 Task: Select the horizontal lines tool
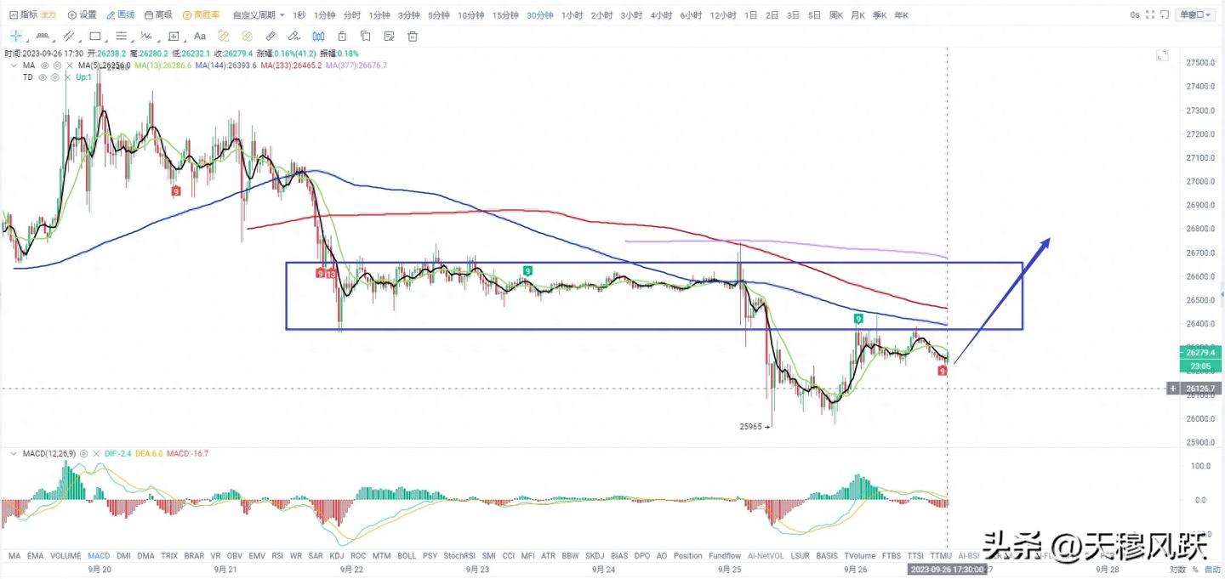(x=122, y=37)
